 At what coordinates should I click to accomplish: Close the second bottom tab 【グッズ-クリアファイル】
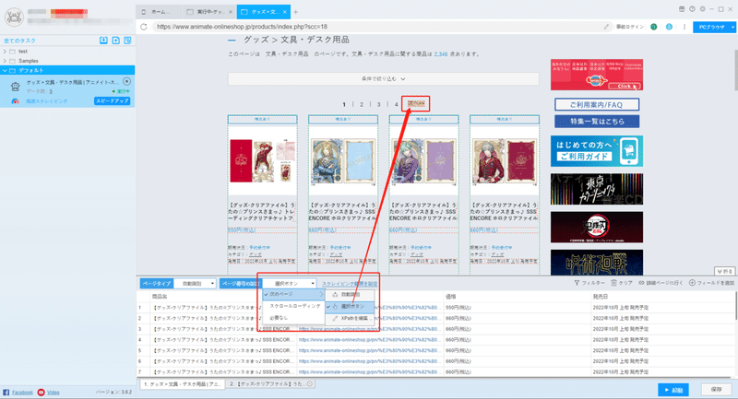pos(310,384)
